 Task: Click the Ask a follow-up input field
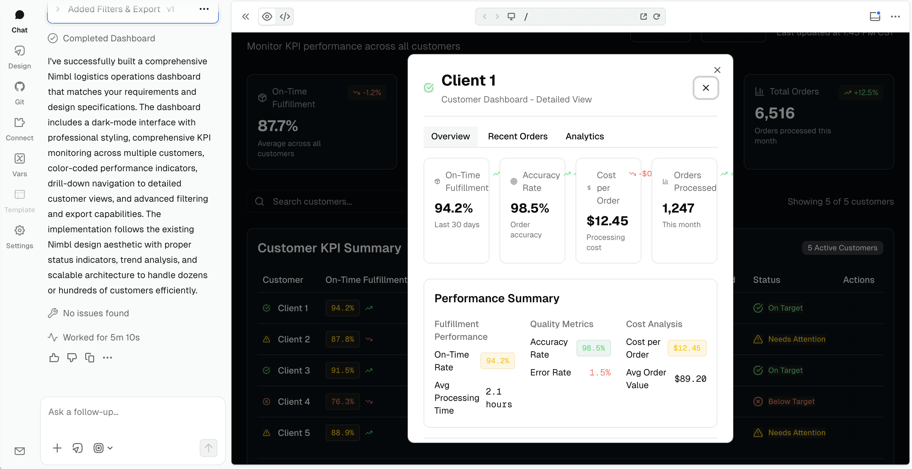point(132,412)
